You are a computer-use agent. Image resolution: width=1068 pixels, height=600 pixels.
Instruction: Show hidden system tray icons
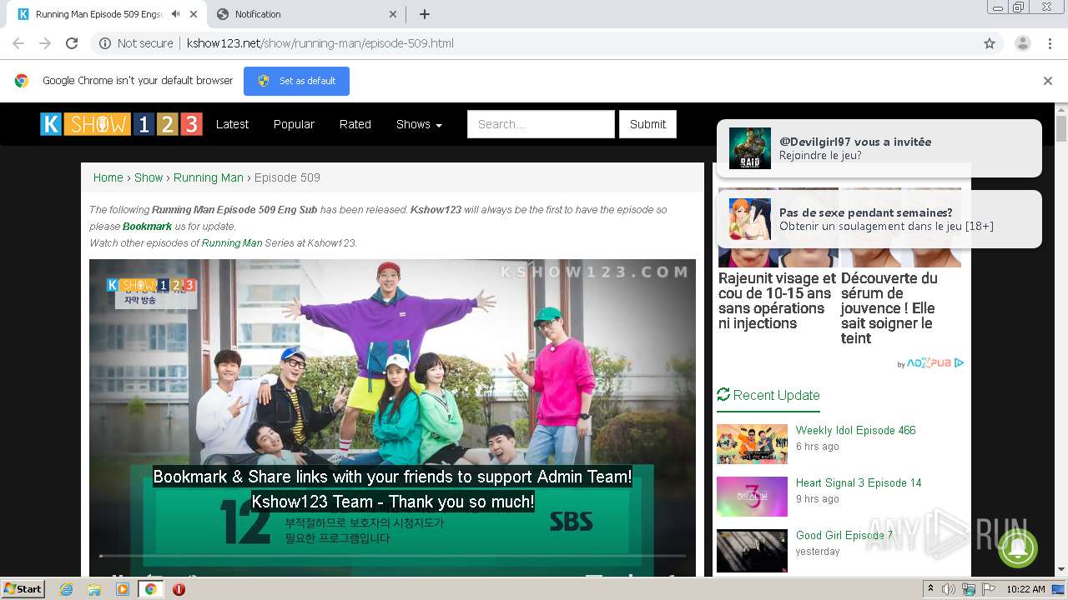[930, 588]
